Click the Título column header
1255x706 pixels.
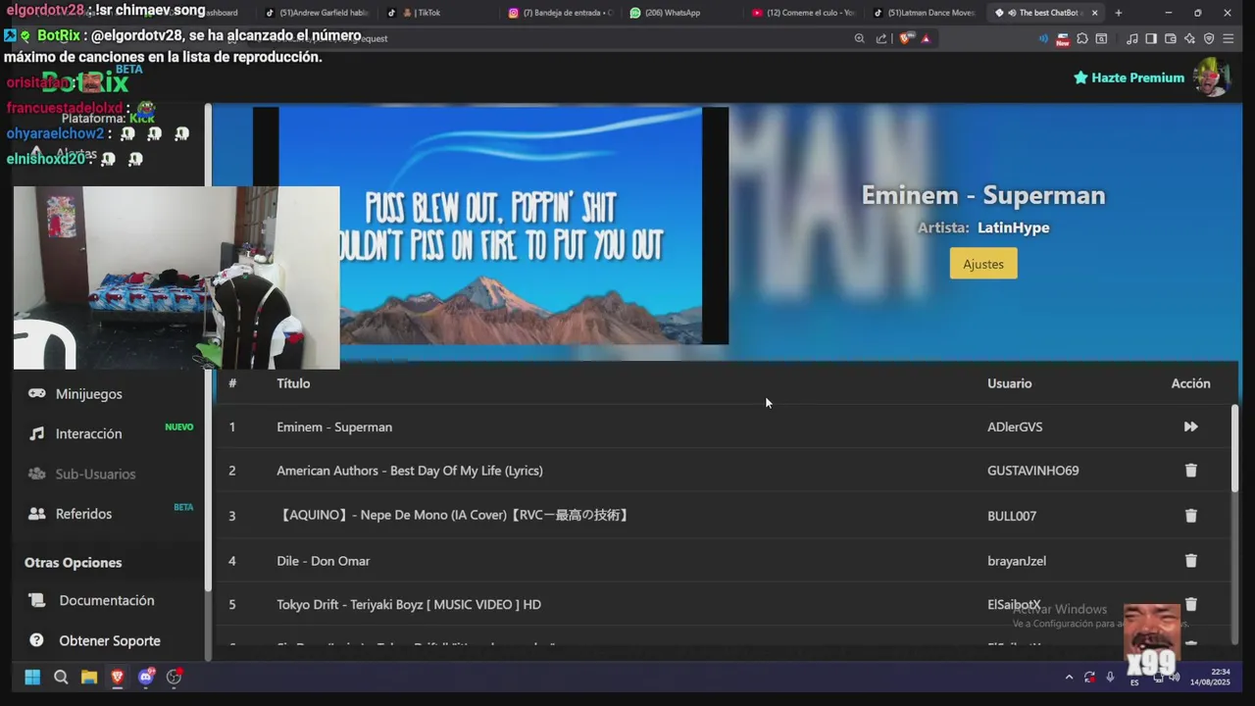pos(293,383)
